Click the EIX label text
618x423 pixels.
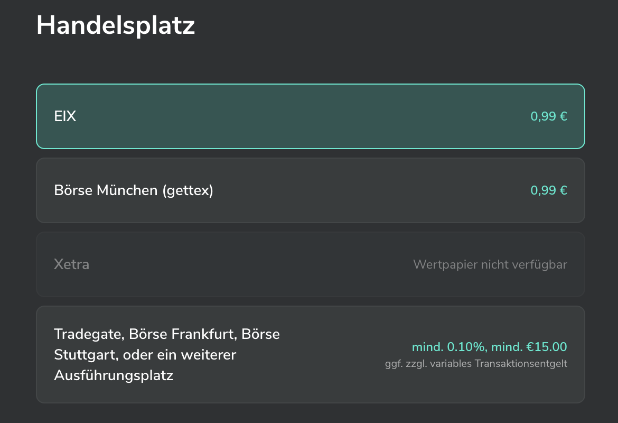click(65, 116)
